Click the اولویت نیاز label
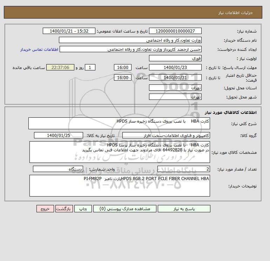 tap(247, 59)
